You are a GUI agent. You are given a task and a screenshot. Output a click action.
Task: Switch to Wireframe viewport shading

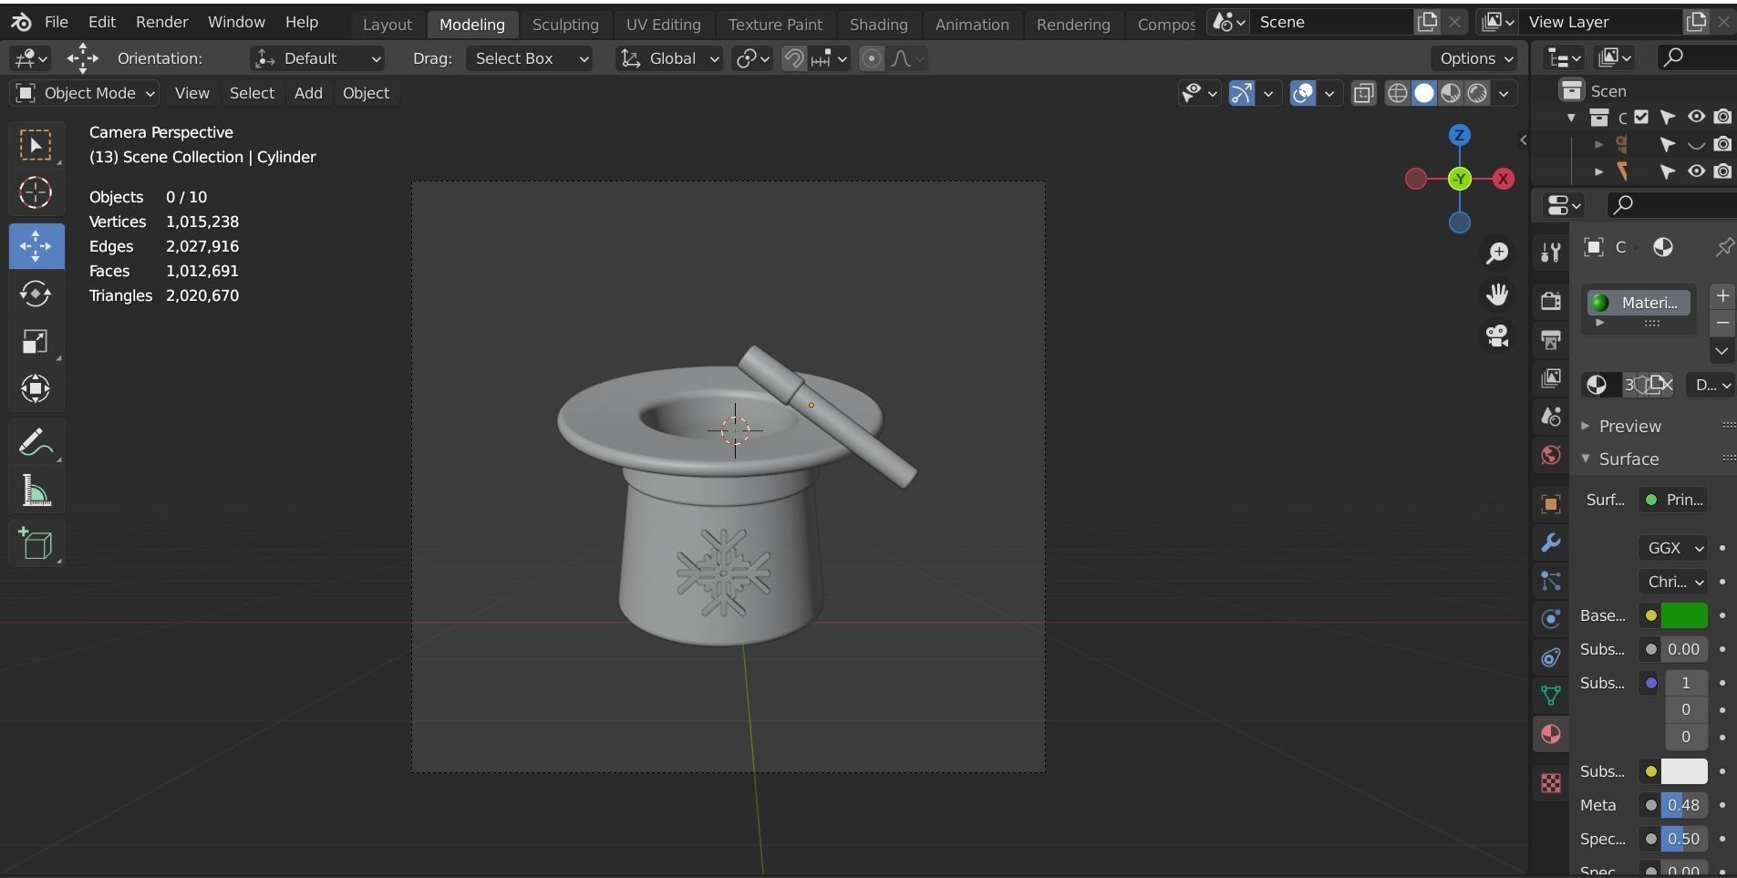pyautogui.click(x=1397, y=93)
